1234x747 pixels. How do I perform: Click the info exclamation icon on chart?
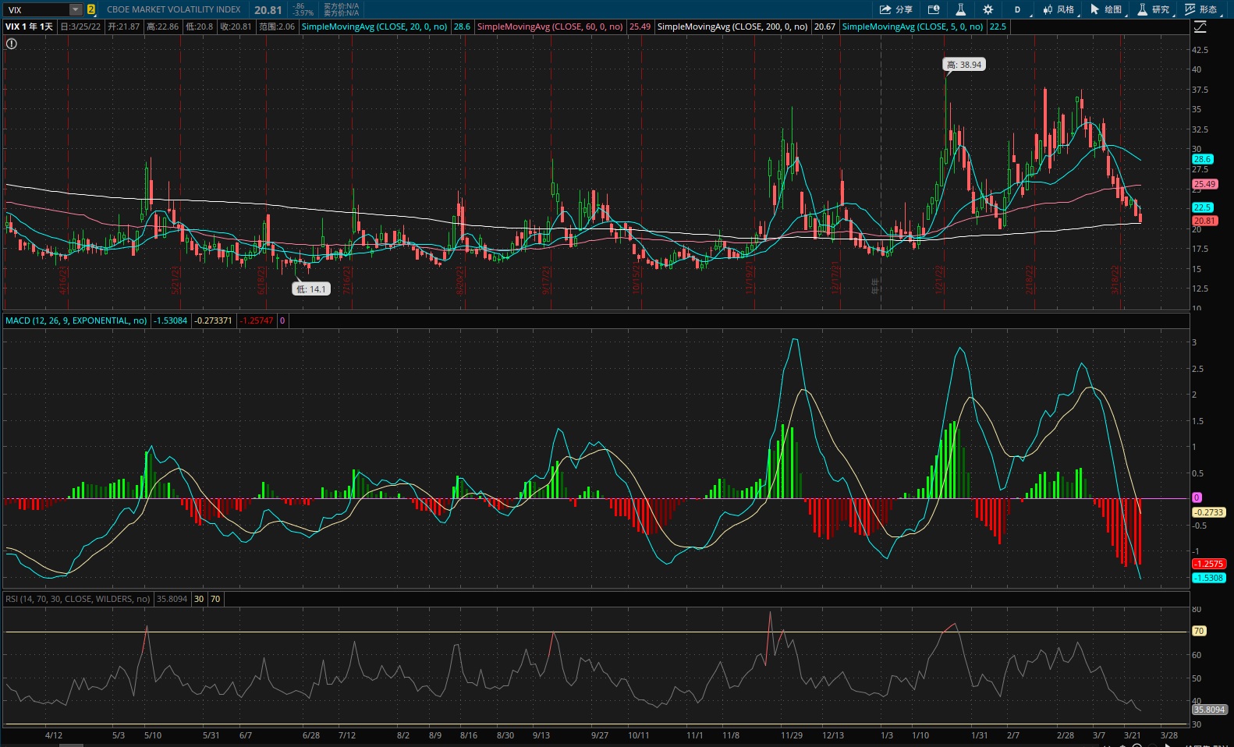pyautogui.click(x=11, y=44)
